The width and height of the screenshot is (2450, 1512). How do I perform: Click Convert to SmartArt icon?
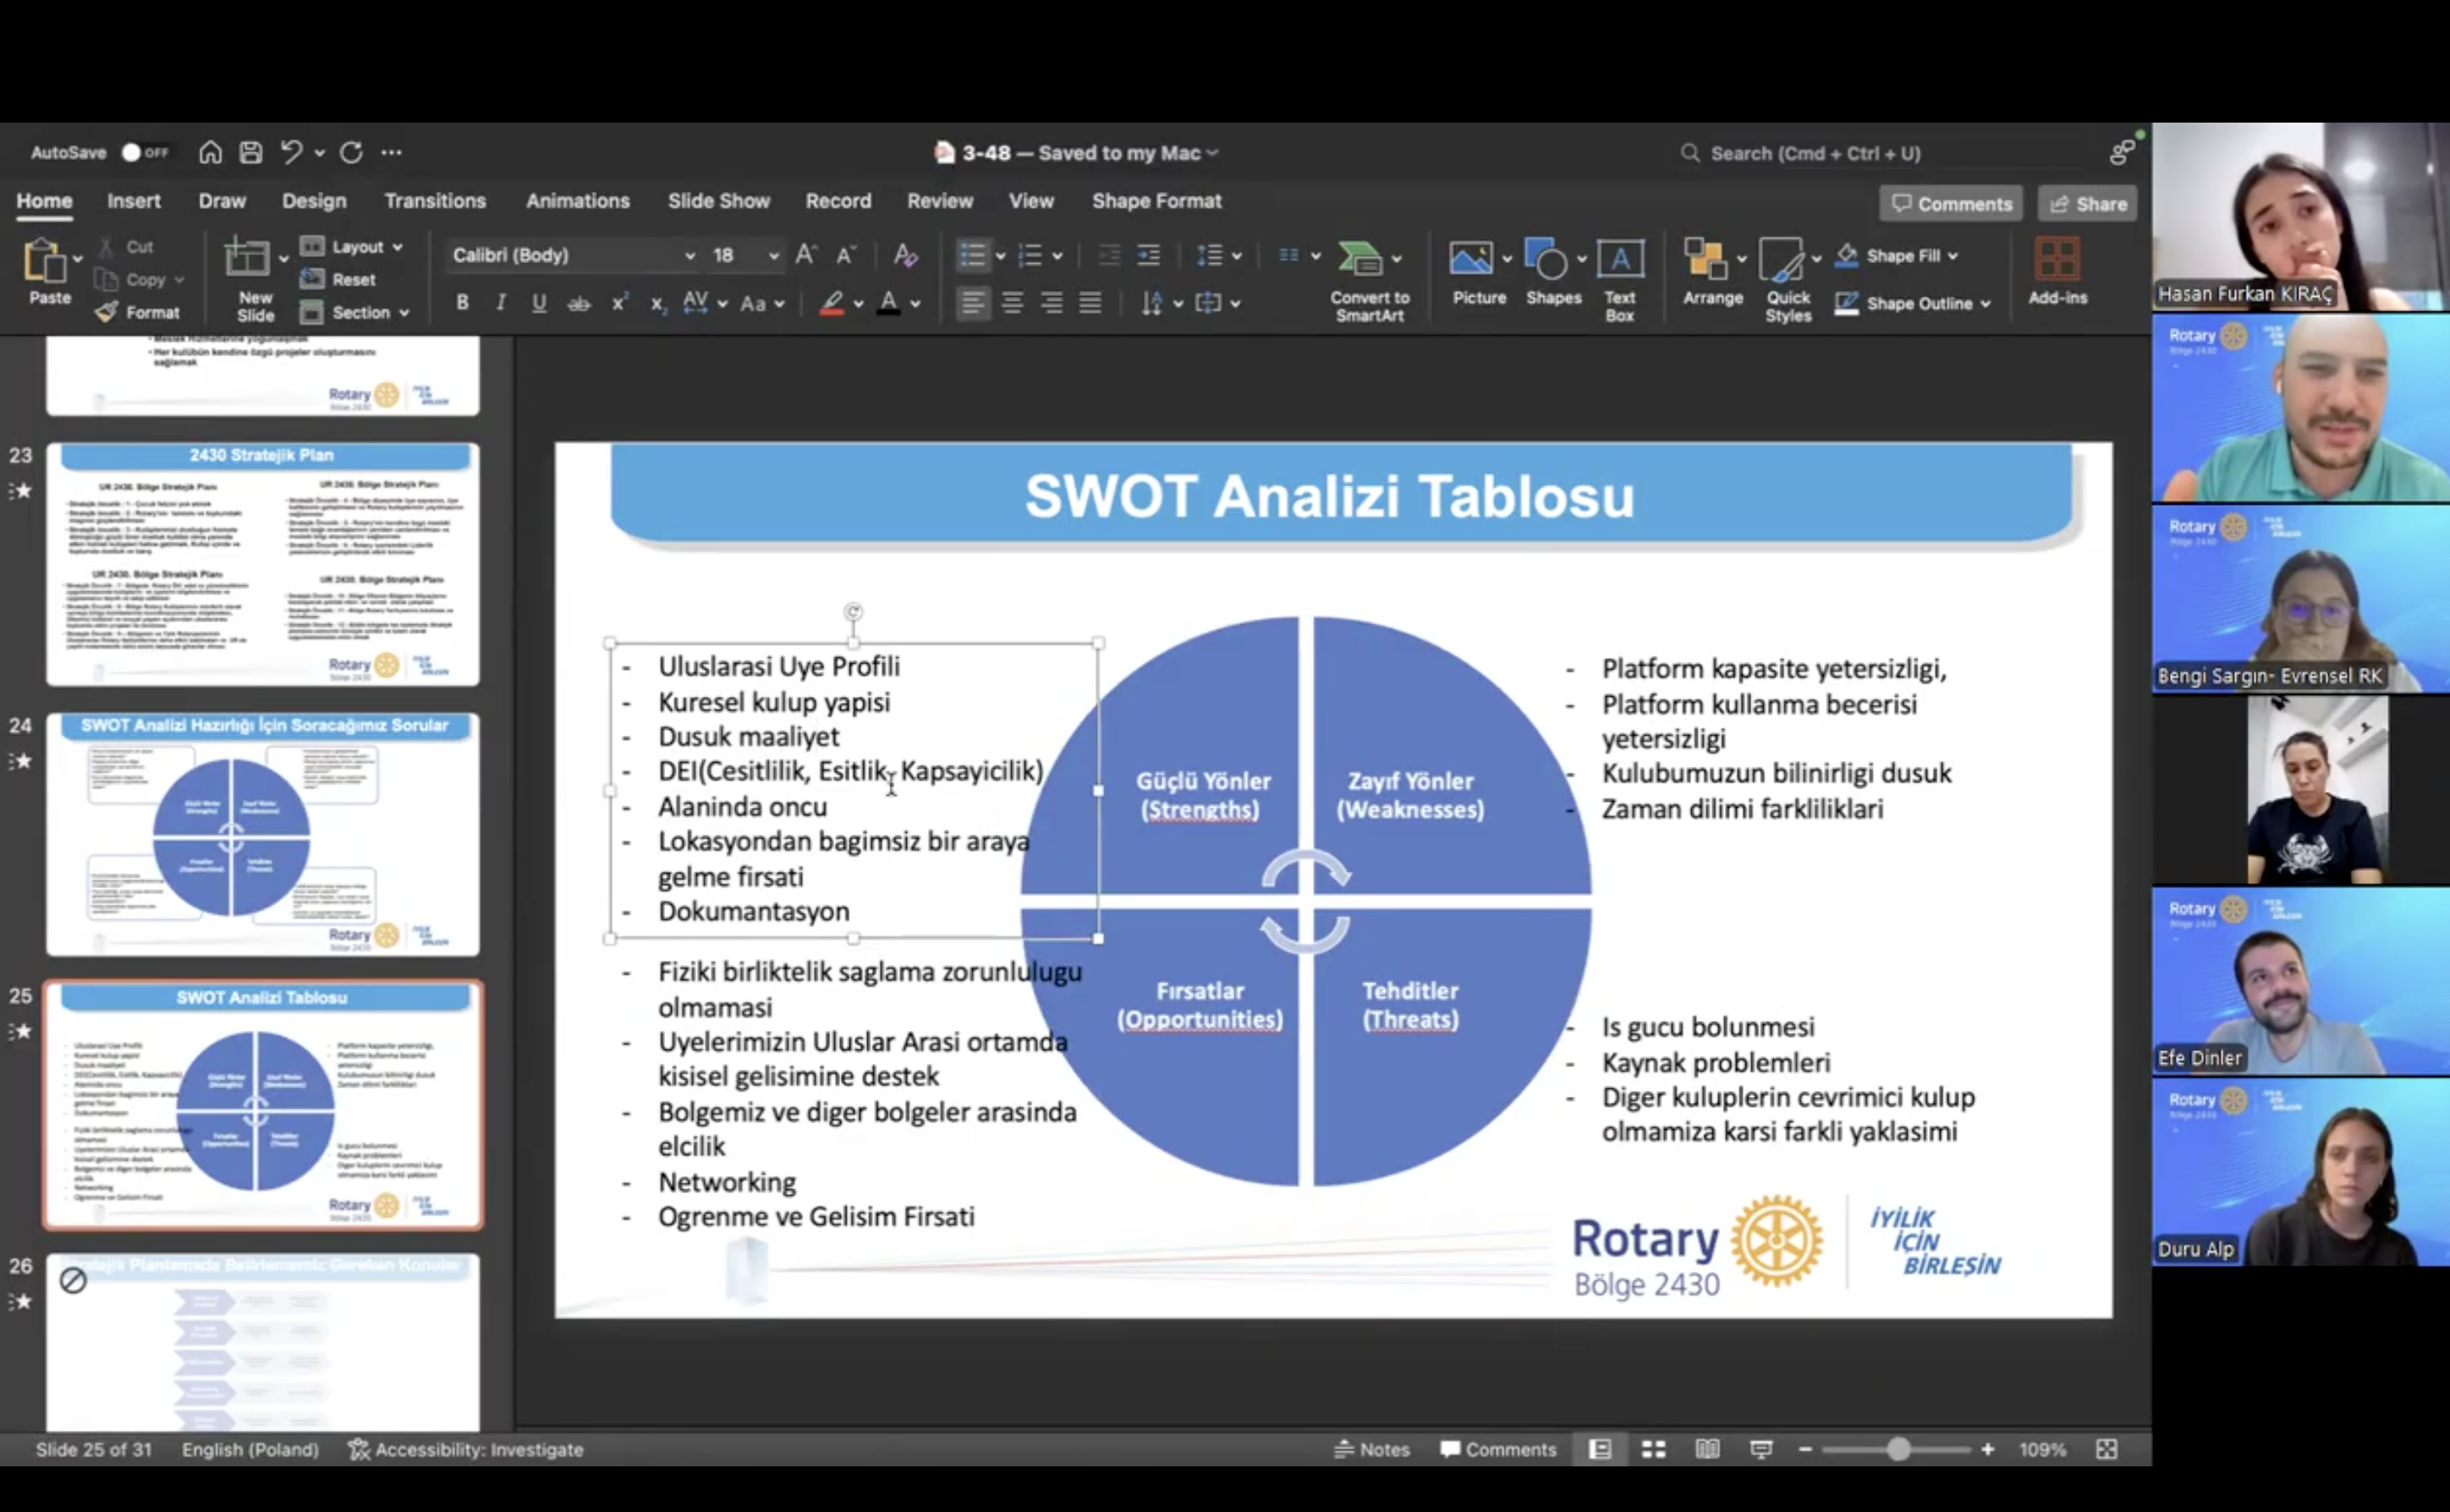pyautogui.click(x=1360, y=260)
